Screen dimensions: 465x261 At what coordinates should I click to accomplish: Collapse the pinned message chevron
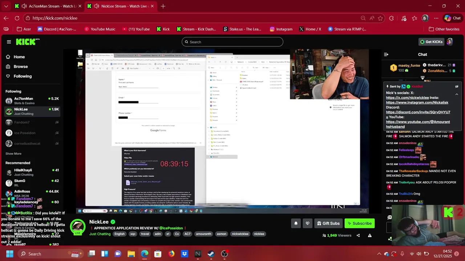click(x=457, y=94)
